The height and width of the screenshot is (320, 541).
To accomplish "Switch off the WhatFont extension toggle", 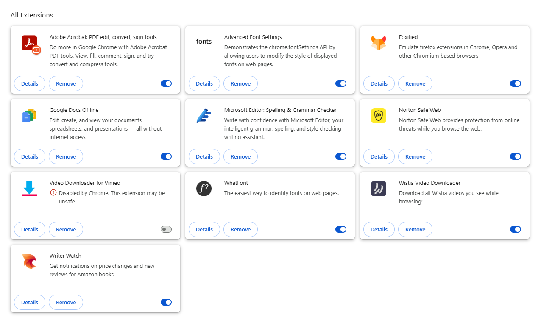I will coord(341,229).
